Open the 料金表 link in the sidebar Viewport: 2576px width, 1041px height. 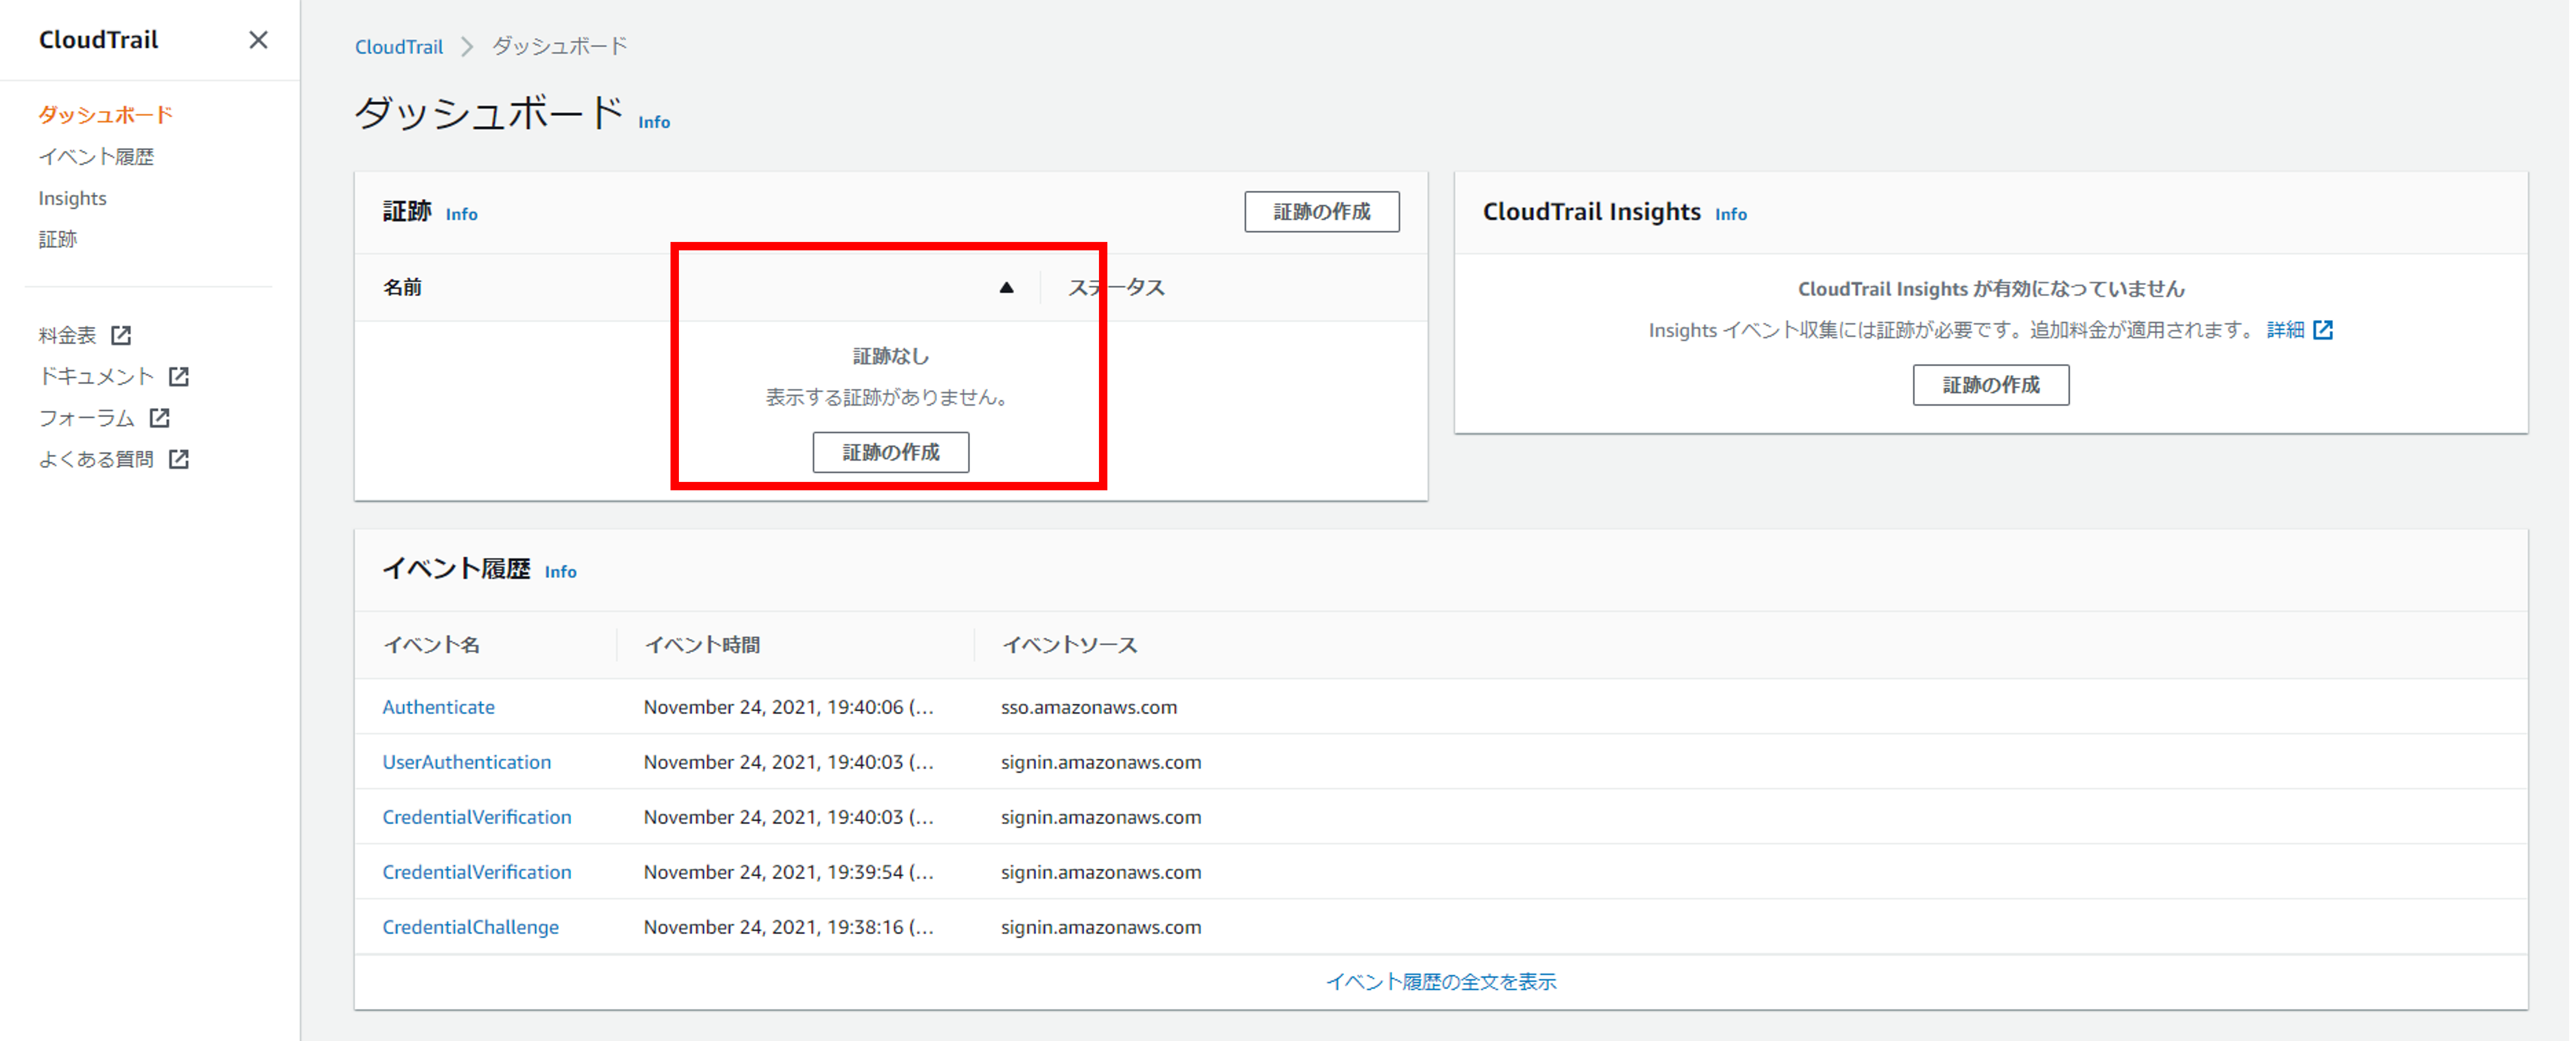[67, 335]
